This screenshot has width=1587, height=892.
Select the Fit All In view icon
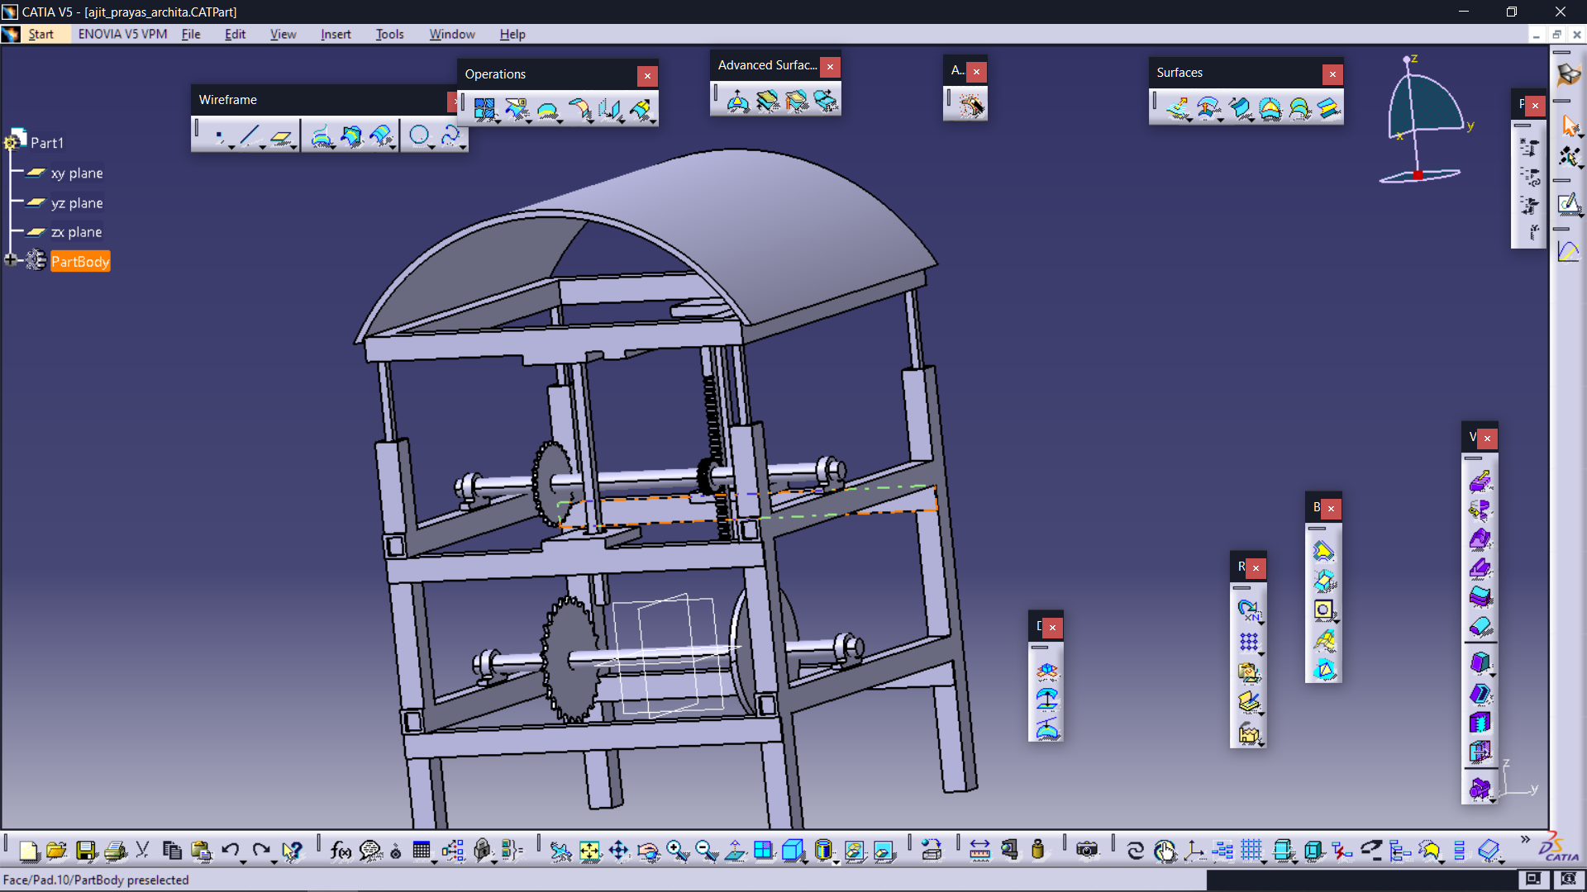[x=589, y=850]
